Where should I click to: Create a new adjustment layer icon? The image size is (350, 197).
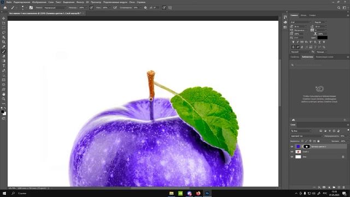click(x=329, y=187)
